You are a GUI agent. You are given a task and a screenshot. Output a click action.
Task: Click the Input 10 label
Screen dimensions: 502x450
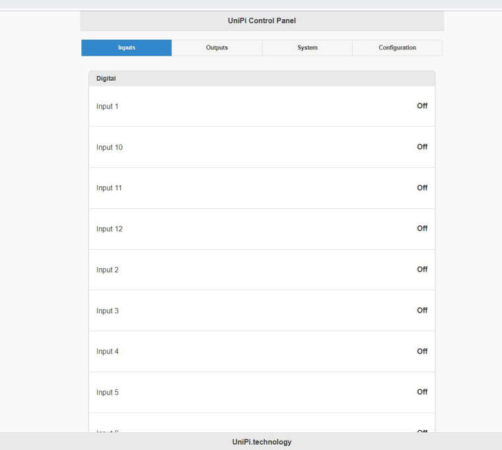pyautogui.click(x=110, y=147)
